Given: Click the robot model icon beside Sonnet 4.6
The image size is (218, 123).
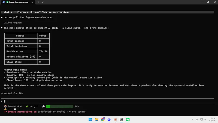Looking at the screenshot, I should (5, 106).
